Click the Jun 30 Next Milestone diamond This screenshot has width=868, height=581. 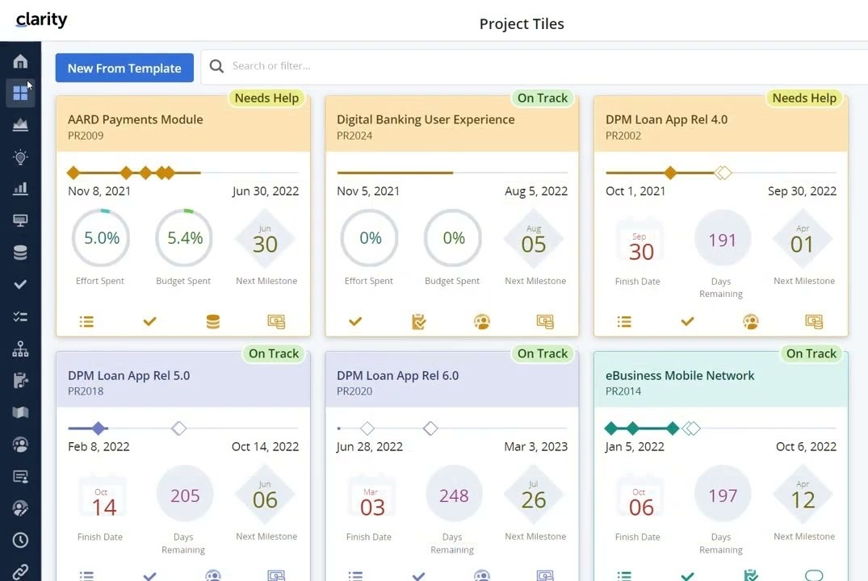coord(265,239)
